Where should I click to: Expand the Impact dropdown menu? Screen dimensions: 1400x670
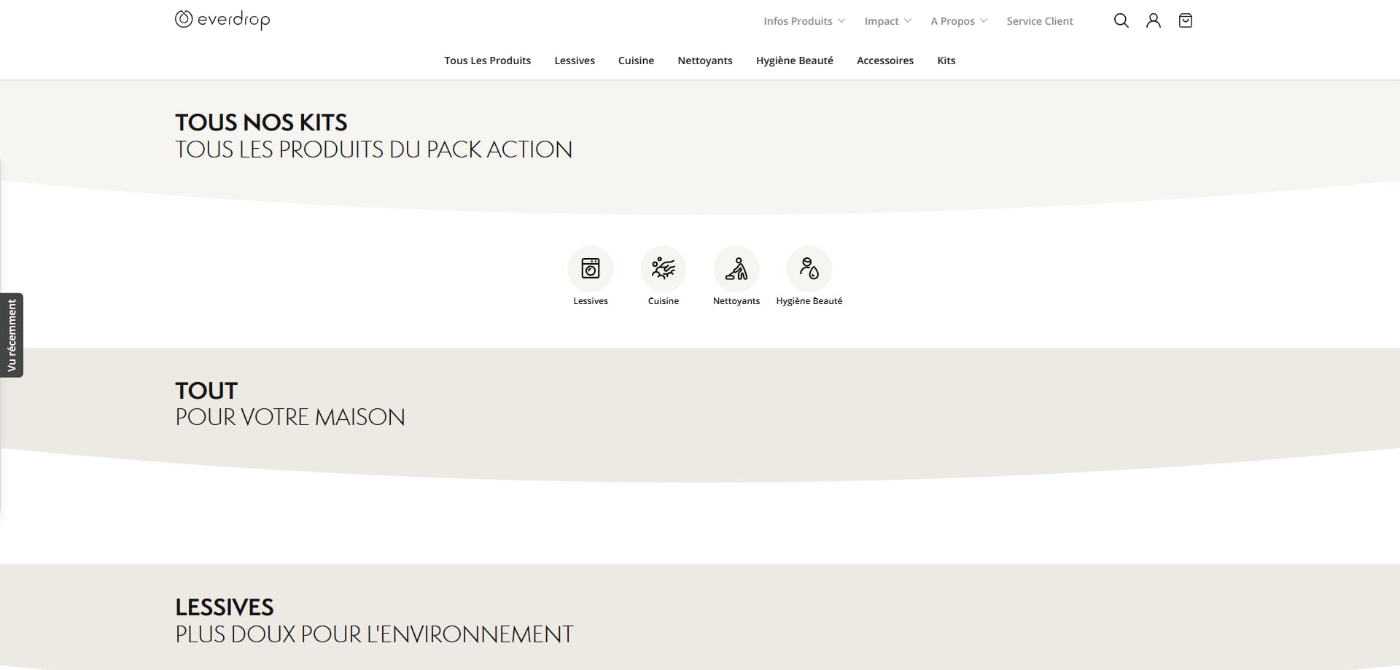[x=887, y=21]
